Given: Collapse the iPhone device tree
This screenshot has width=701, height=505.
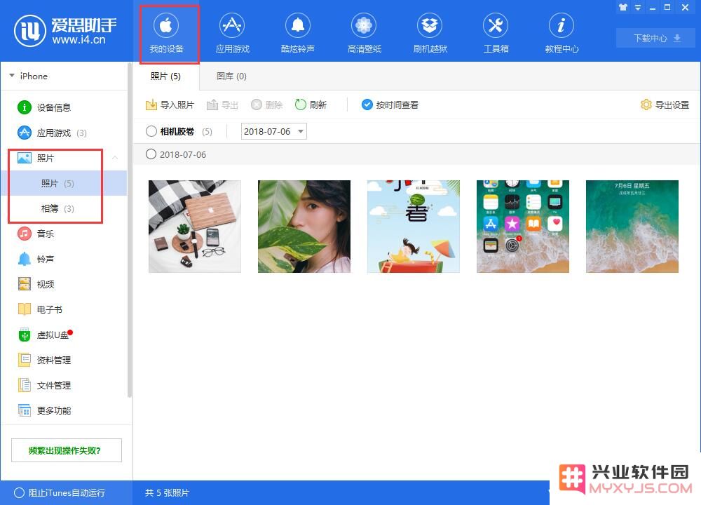Looking at the screenshot, I should pos(12,76).
